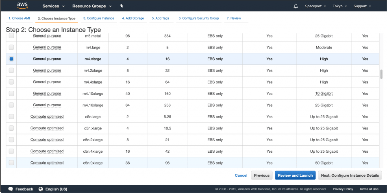Viewport: 387px width, 193px height.
Task: Open the Tokyo region selector
Action: 340,6
